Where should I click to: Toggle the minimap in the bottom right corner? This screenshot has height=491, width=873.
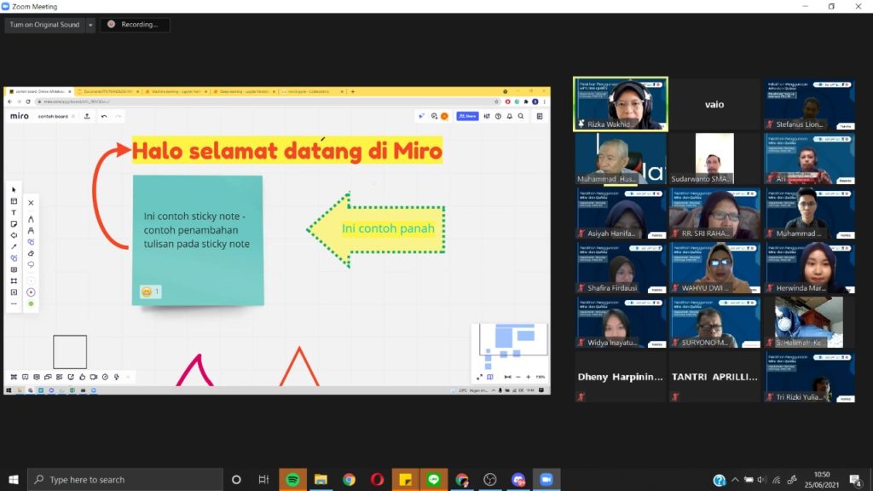point(489,377)
